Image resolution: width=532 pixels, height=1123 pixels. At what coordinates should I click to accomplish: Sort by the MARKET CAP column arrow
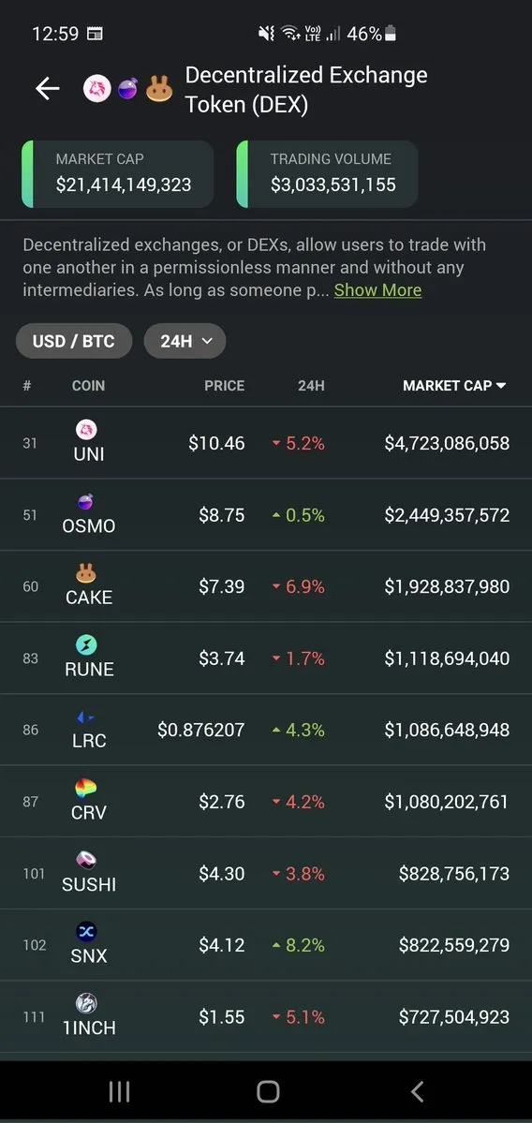tap(500, 385)
